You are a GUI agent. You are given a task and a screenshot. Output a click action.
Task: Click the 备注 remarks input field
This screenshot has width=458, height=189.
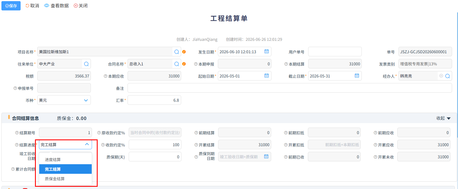click(x=290, y=88)
